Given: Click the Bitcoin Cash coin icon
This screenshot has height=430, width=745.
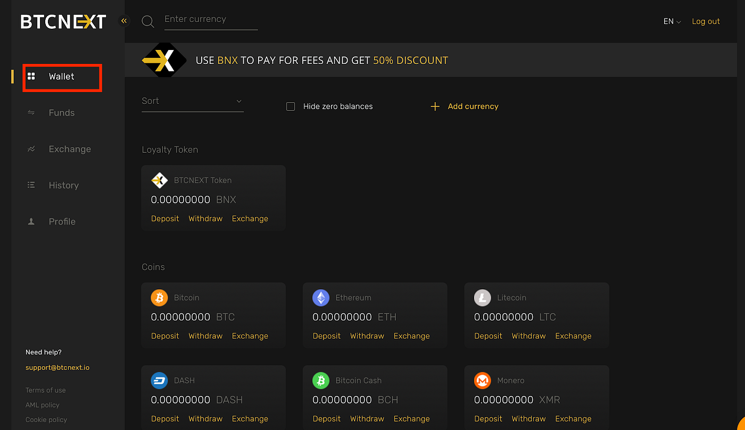Looking at the screenshot, I should (321, 381).
